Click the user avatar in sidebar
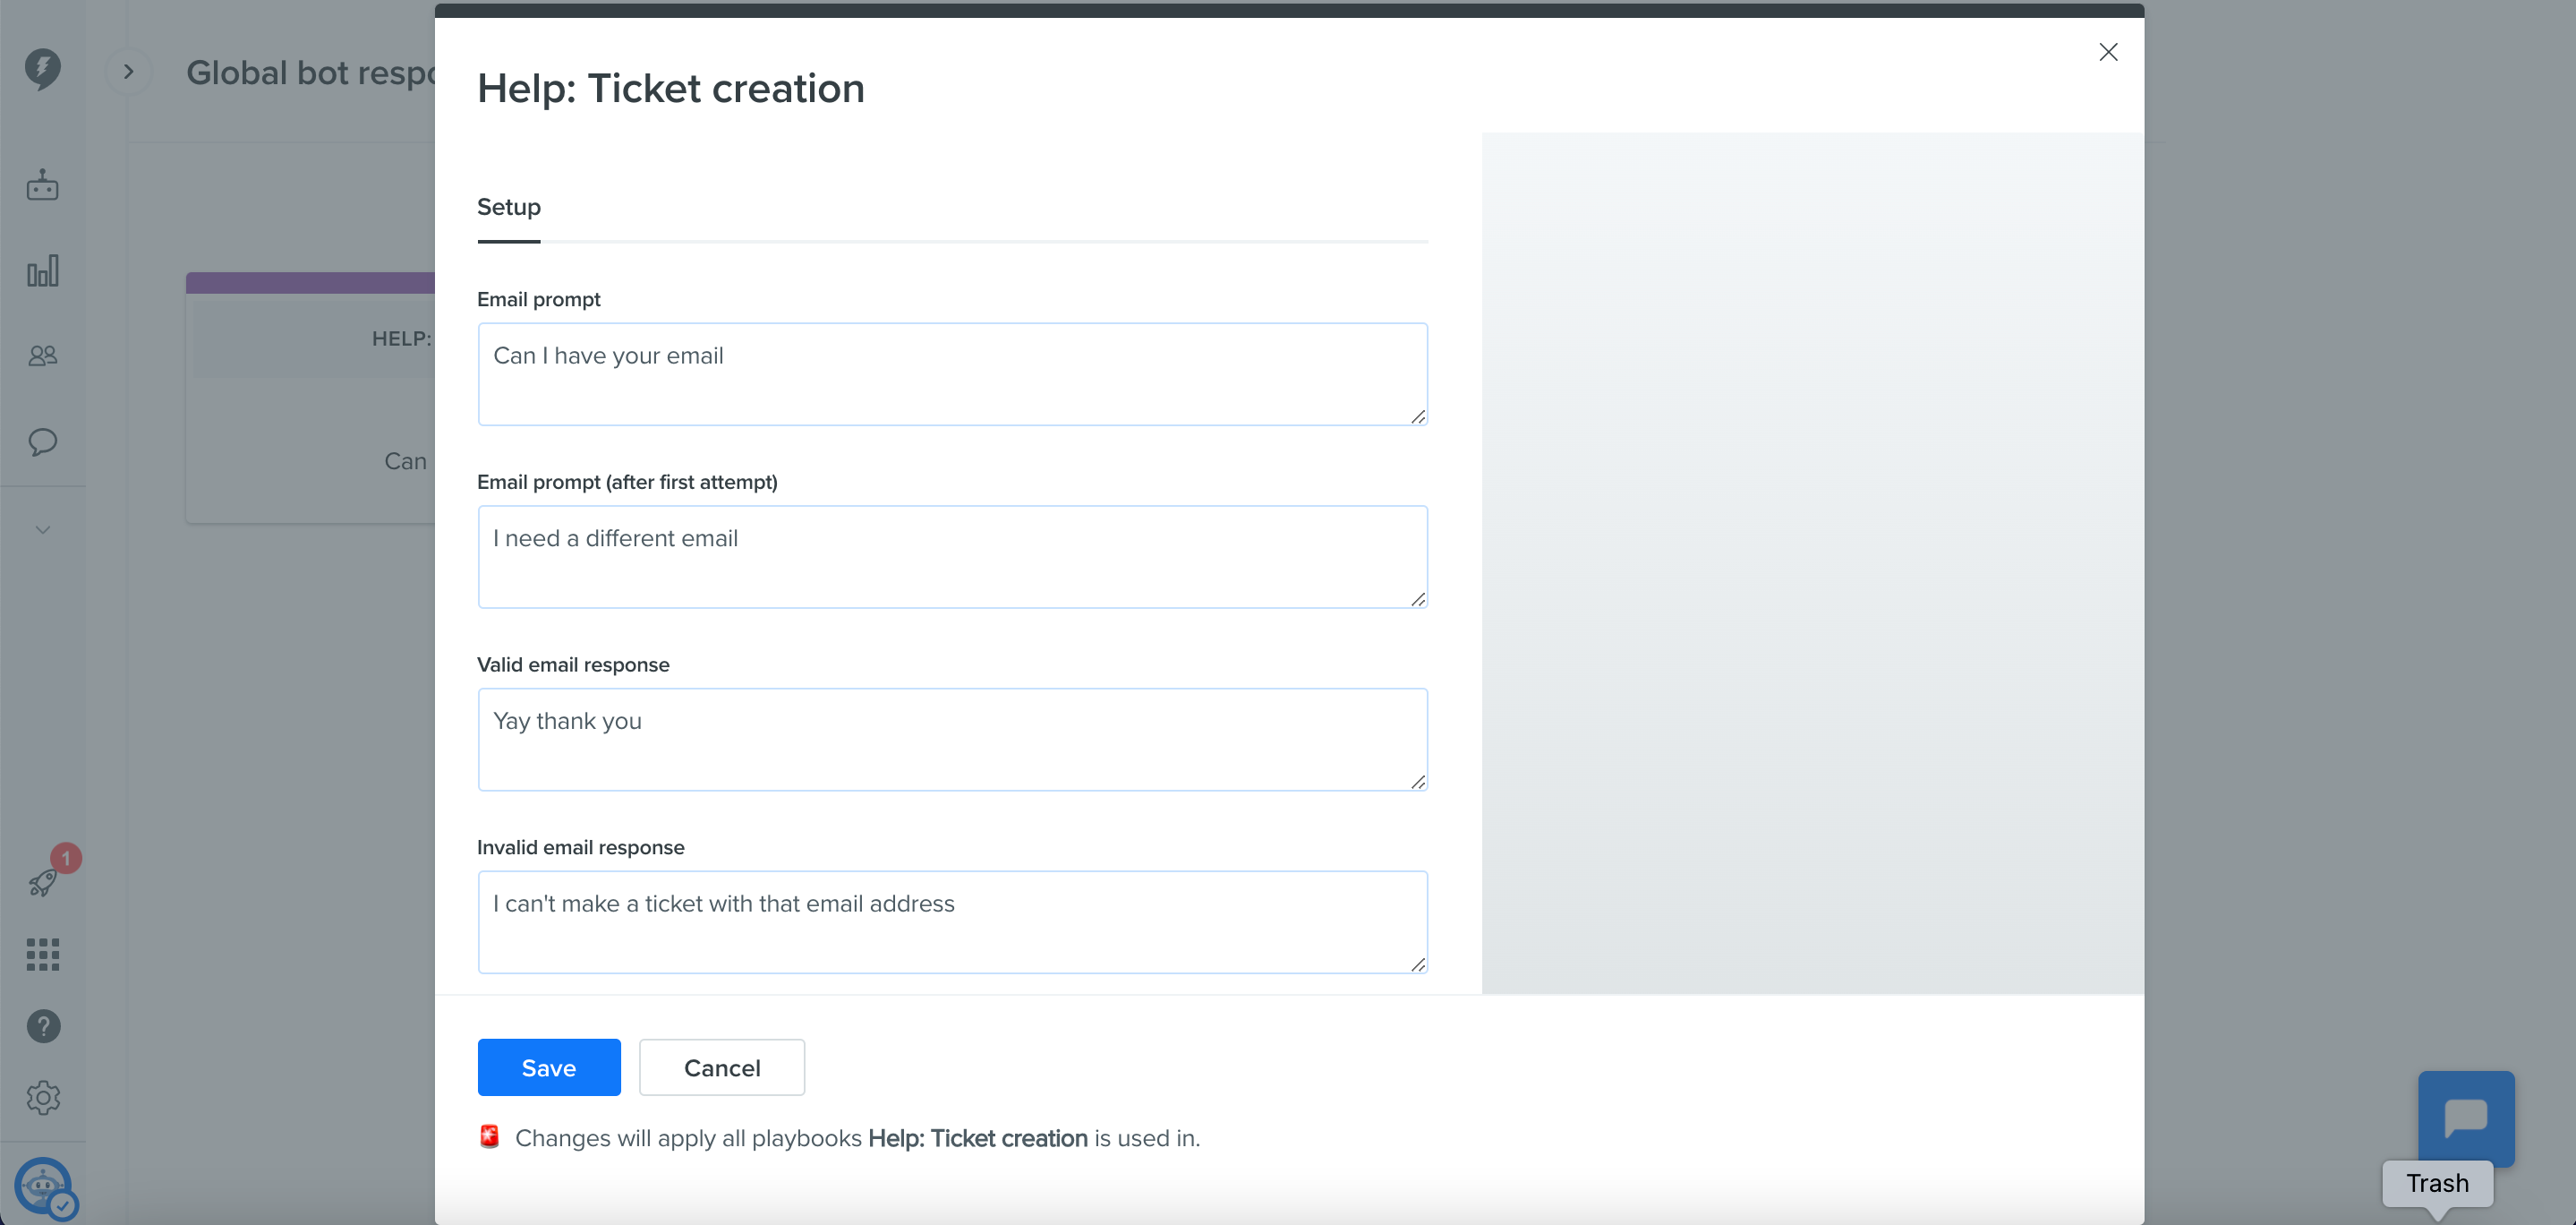 coord(44,1187)
